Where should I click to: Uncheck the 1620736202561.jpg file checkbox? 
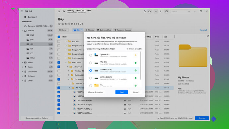pyautogui.click(x=59, y=109)
